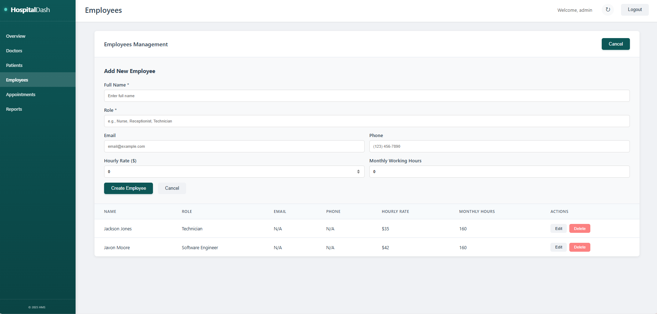Click into the Role text field
Viewport: 657px width, 314px height.
(366, 121)
